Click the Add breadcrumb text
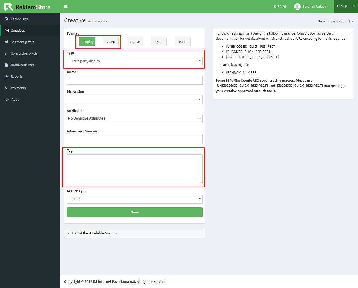Viewport: 358px width, 288px height. pos(351,21)
